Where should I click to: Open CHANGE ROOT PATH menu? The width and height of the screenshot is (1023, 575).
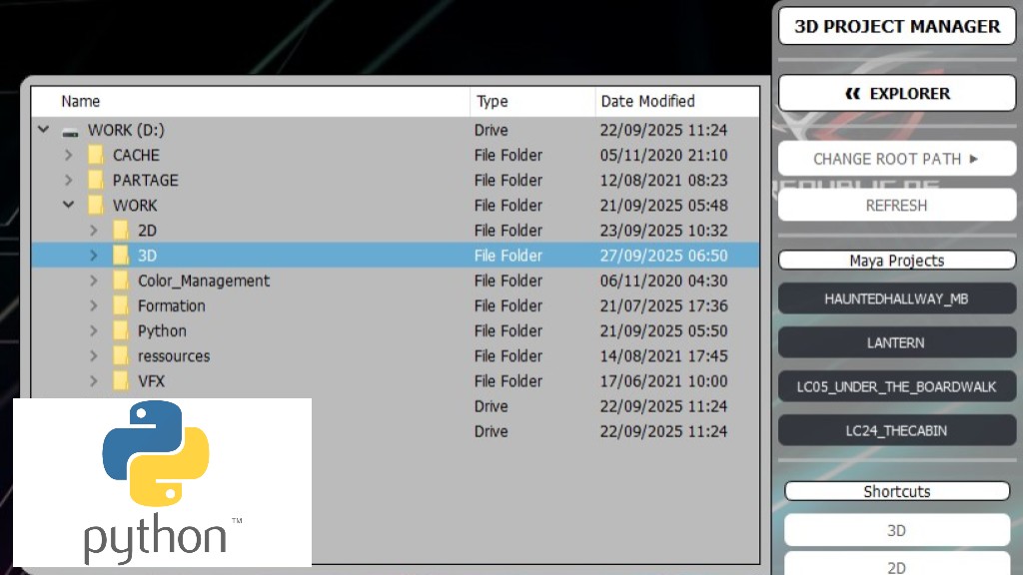(x=896, y=159)
